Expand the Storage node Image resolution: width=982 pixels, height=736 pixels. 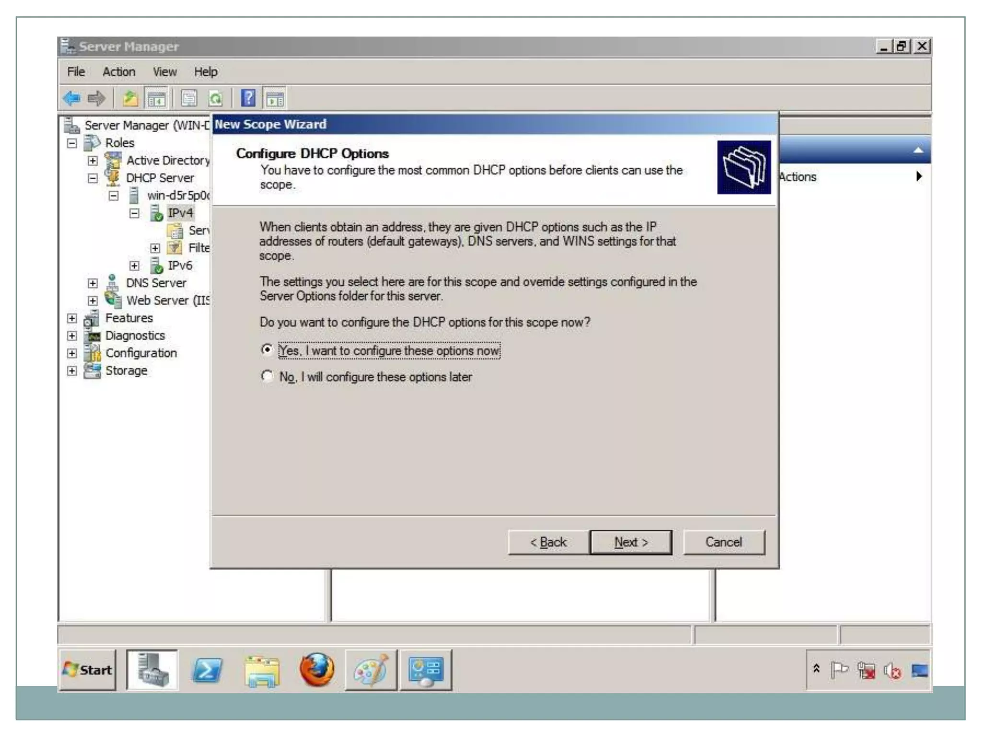point(72,371)
